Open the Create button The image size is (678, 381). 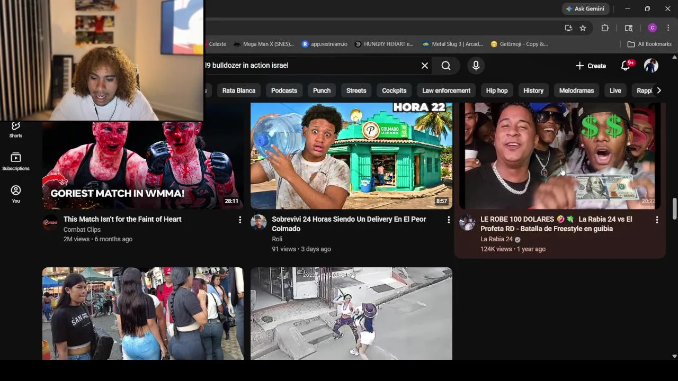point(591,66)
